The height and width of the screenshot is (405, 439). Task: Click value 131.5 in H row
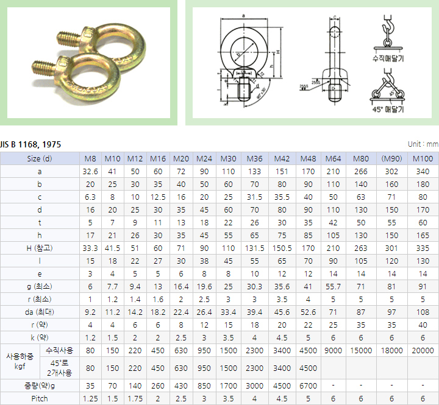[x=254, y=248]
